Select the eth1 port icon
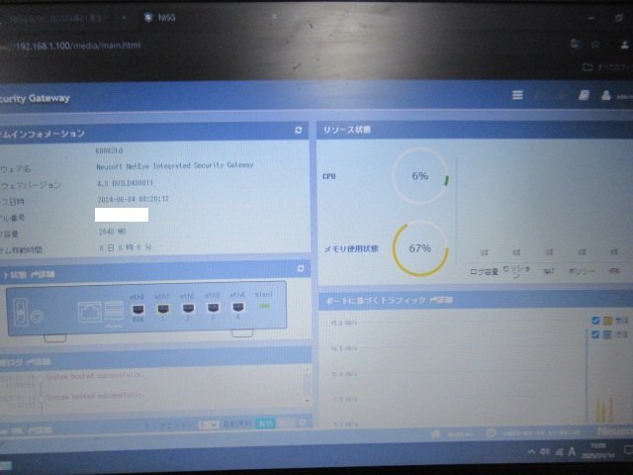 (x=163, y=310)
